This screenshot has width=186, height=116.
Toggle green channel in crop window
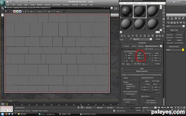(x=17, y=11)
